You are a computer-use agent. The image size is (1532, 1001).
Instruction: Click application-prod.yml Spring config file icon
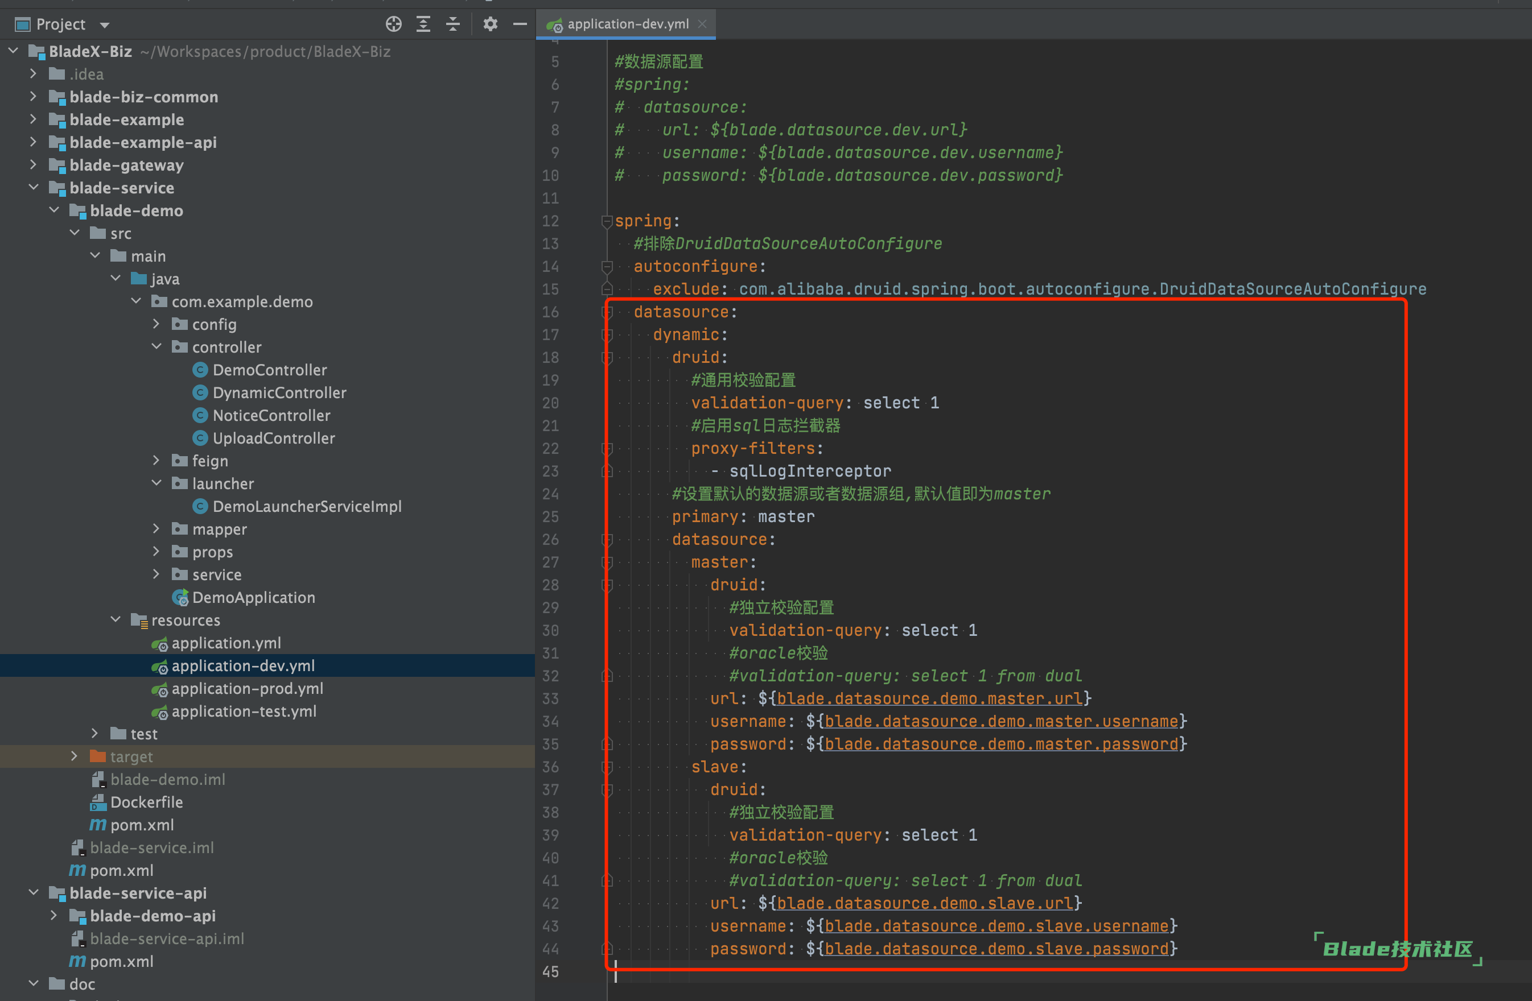point(160,689)
